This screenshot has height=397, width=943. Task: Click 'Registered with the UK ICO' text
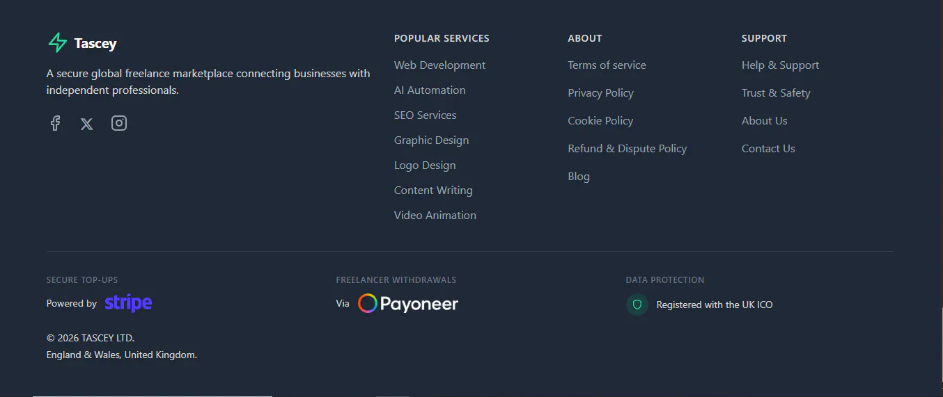714,305
